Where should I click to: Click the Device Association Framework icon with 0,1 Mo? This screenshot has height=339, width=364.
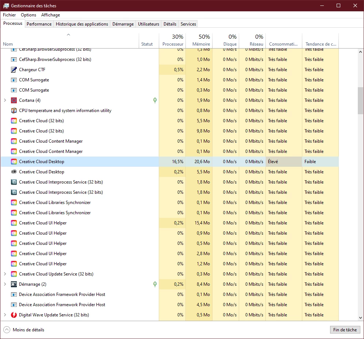(14, 294)
